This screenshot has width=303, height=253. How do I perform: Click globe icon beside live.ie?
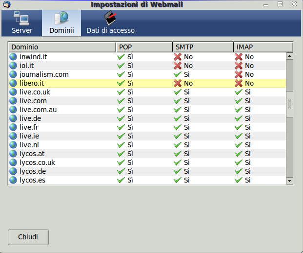[x=13, y=136]
